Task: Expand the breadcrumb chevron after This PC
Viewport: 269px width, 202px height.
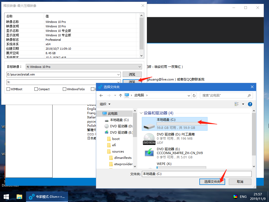Action: 147,95
